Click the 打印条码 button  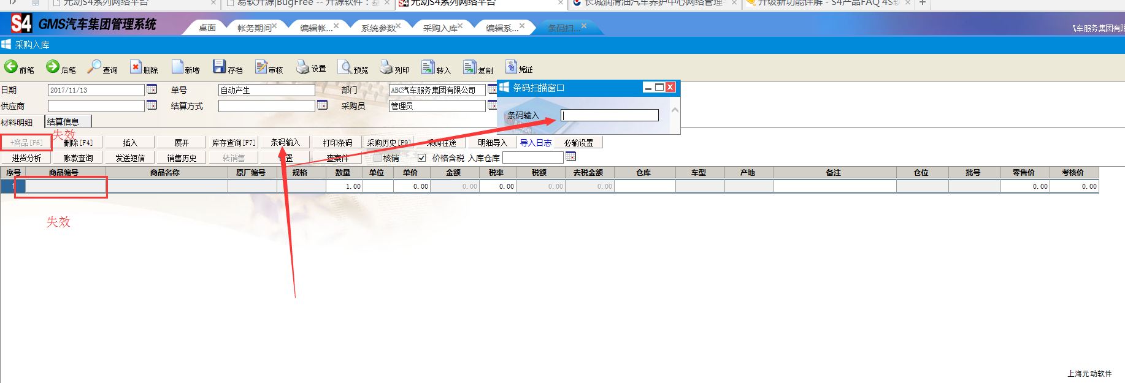pos(337,143)
